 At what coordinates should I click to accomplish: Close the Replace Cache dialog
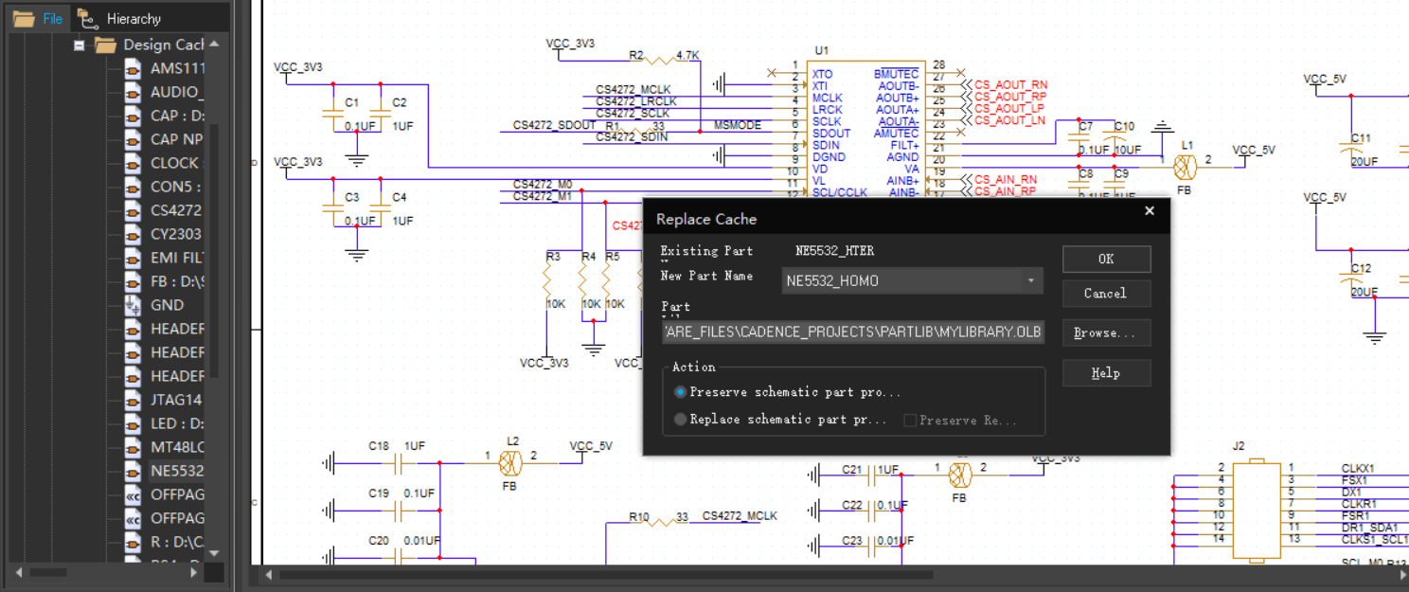[x=1150, y=211]
